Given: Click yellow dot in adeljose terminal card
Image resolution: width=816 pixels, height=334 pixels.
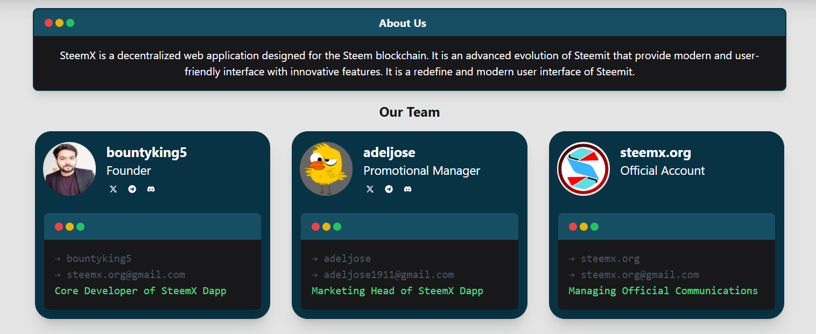Looking at the screenshot, I should 326,226.
